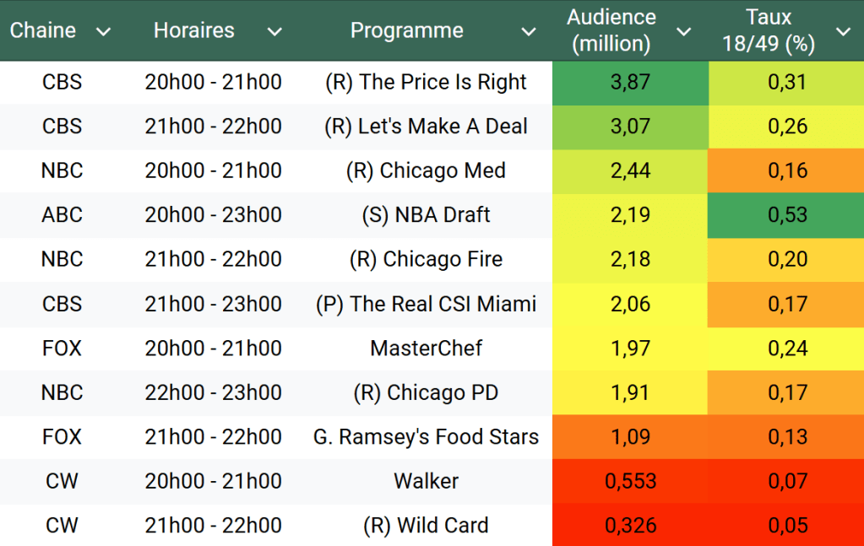Select the orange 1,09 audience cell
Screen dimensions: 864x546
(x=629, y=437)
